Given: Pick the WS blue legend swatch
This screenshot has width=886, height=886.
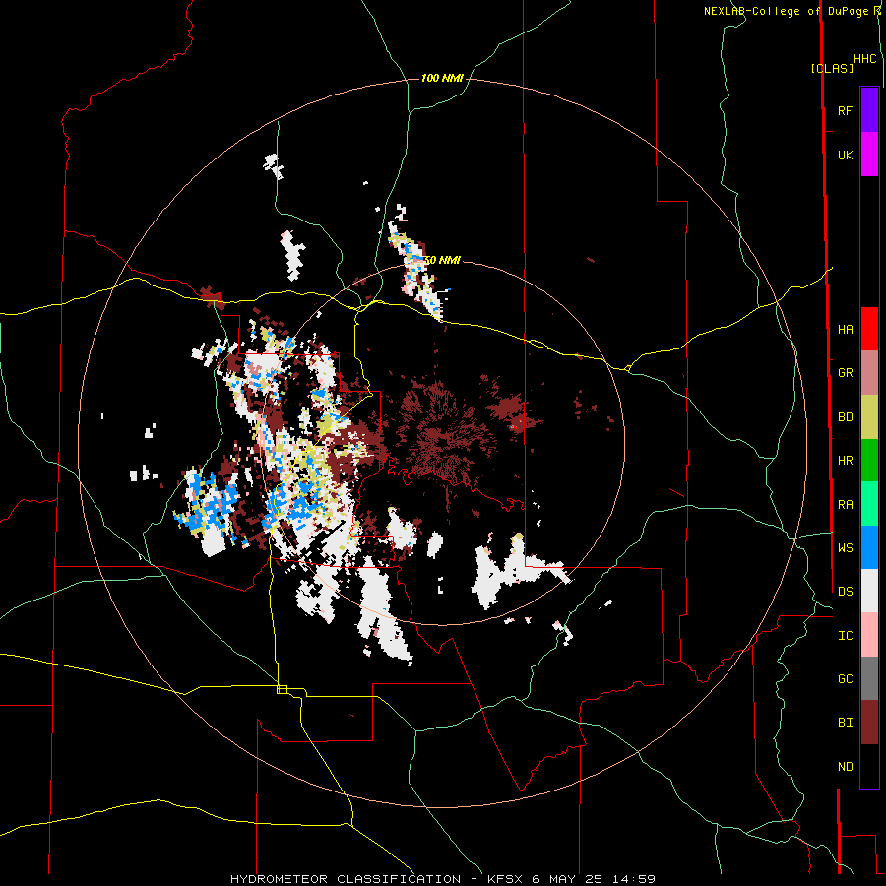Looking at the screenshot, I should point(869,547).
